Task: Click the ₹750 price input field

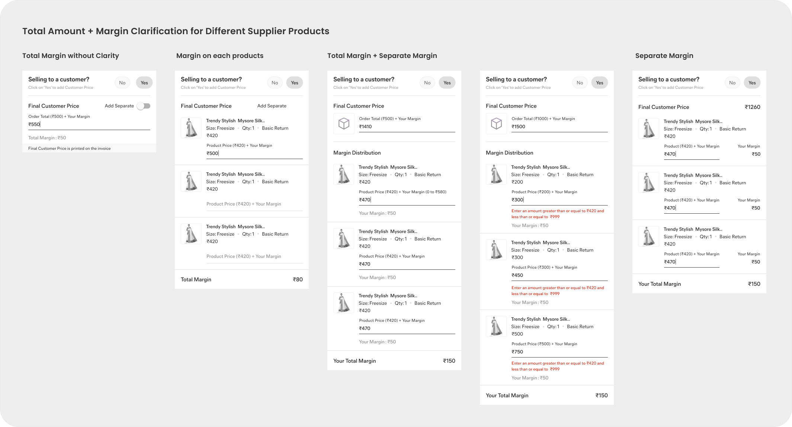Action: [559, 352]
